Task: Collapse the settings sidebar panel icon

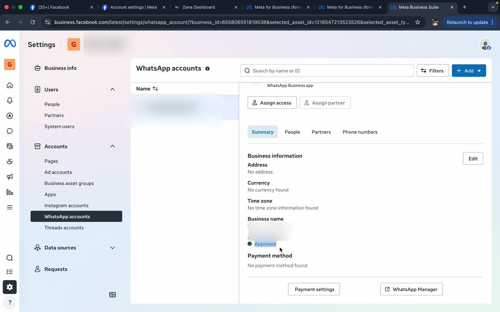Action: point(112,295)
